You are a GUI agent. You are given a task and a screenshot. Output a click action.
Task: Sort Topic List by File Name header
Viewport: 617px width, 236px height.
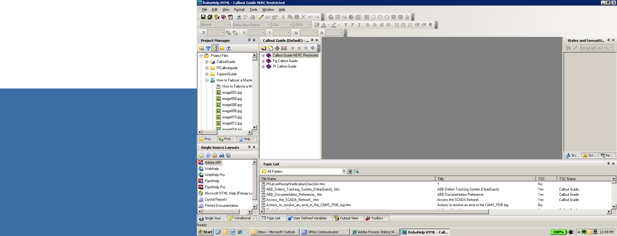[348, 179]
